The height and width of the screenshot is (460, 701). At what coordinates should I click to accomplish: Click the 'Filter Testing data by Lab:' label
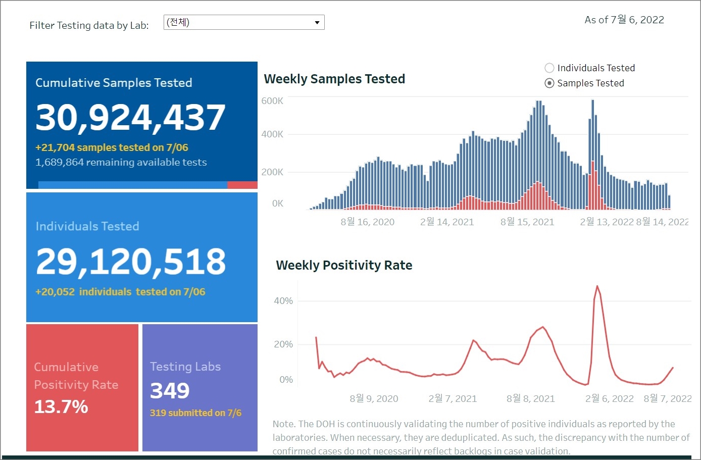(89, 25)
